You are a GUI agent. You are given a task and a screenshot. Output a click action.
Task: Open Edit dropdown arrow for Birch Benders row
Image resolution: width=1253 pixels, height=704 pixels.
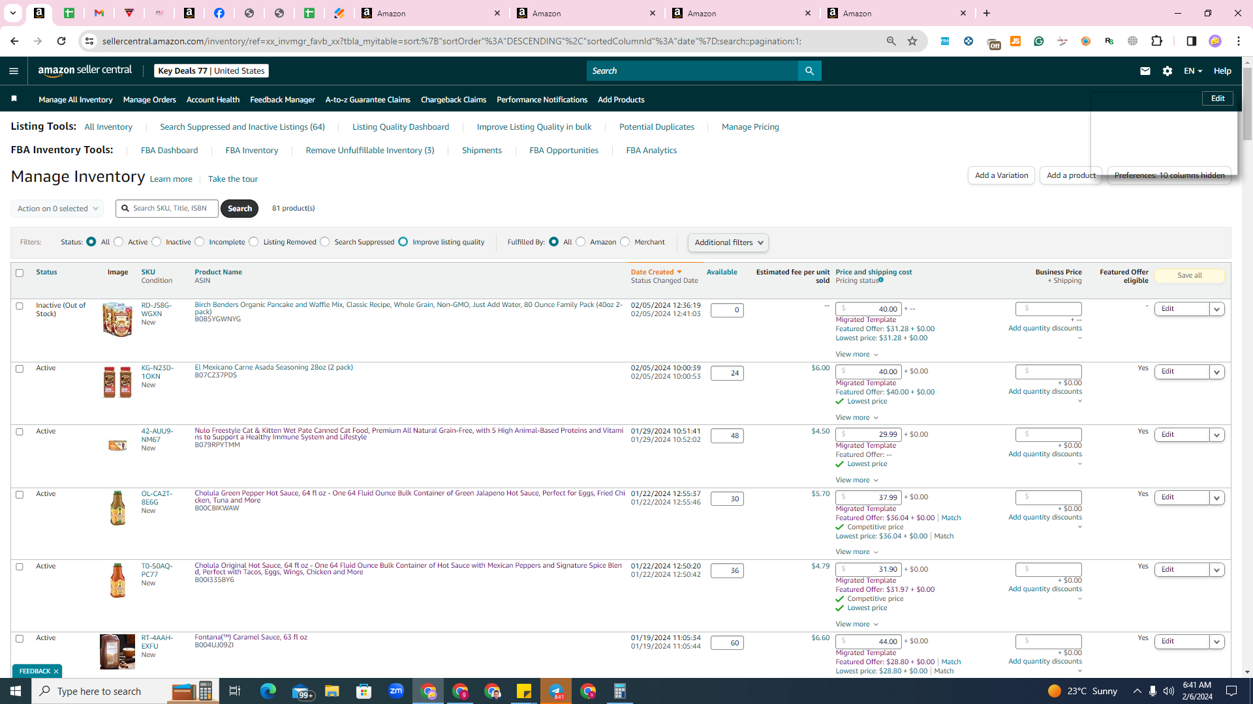pos(1217,309)
